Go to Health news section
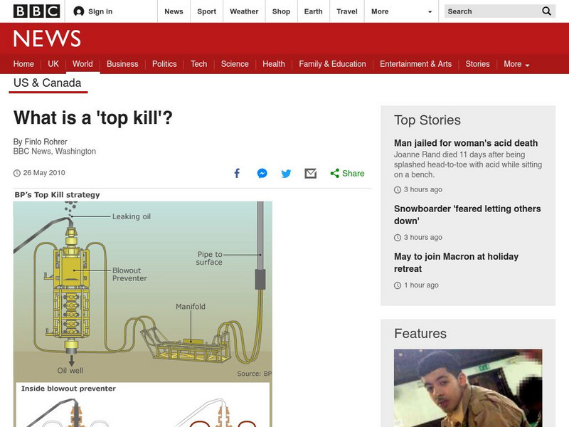569x427 pixels. [x=274, y=64]
